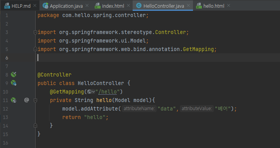
Task: Click the private keyword on line 11
Action: pyautogui.click(x=61, y=100)
